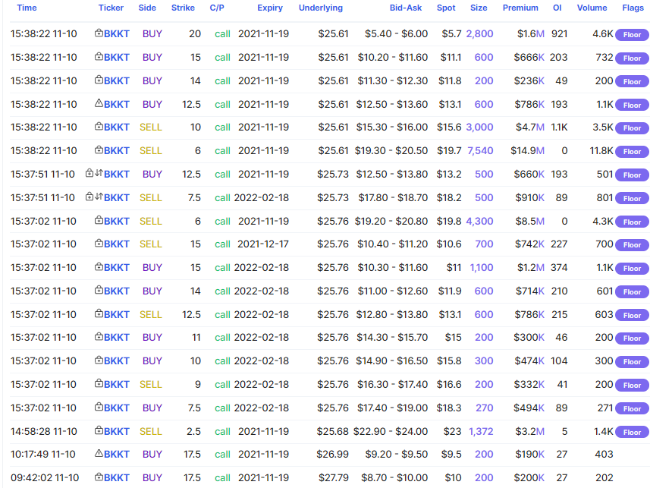Click the $22.90 - $24.00 bid-ask cell
This screenshot has width=650, height=488.
(391, 432)
